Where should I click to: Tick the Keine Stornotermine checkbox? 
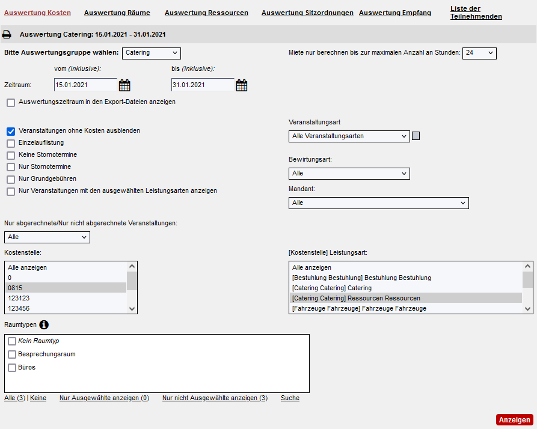[x=11, y=155]
